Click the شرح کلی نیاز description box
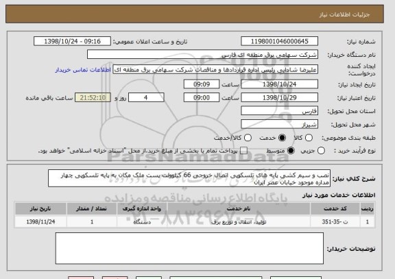 coord(189,178)
